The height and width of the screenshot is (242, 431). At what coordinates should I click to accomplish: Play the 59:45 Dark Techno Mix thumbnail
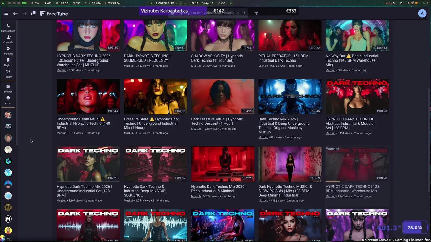(290, 97)
